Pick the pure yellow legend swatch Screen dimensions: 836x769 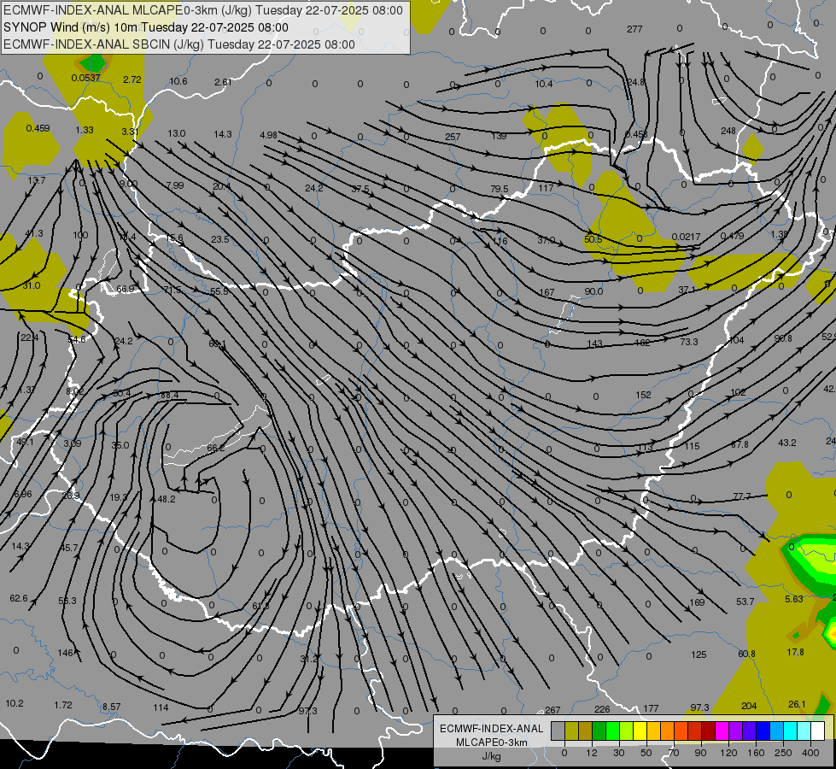point(640,731)
